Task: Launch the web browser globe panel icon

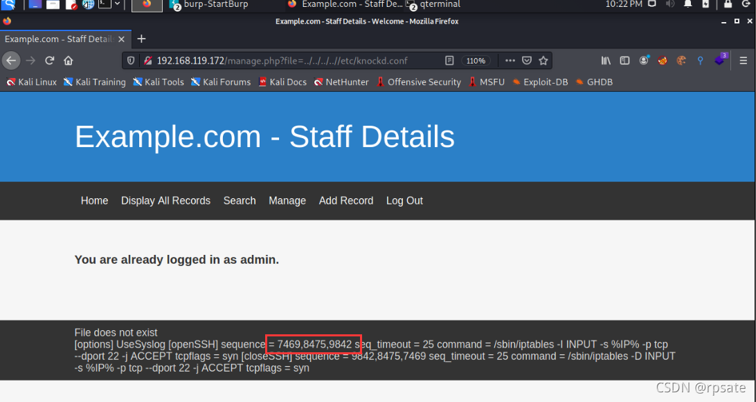Action: [x=88, y=4]
